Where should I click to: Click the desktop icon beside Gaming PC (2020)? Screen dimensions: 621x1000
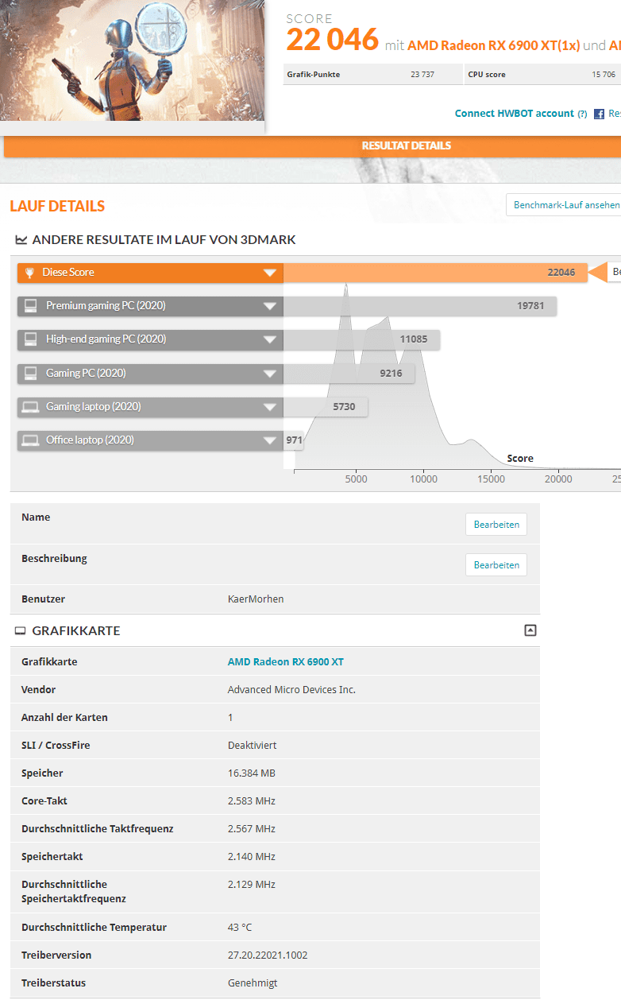pyautogui.click(x=31, y=373)
